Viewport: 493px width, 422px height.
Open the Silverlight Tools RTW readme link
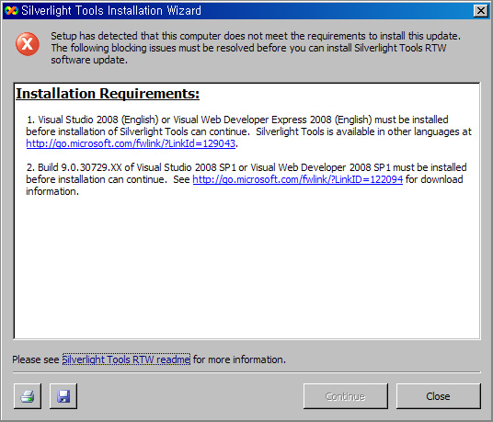coord(126,359)
